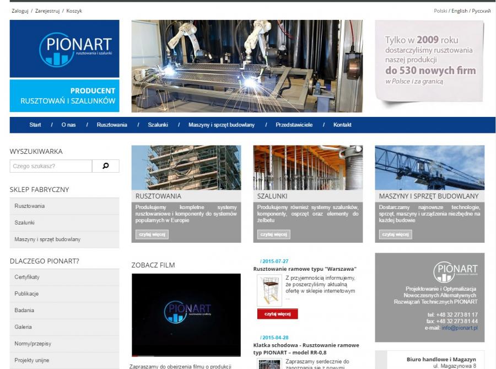Open Maszyny i sprzęt budowlany in the navigation bar
This screenshot has width=496, height=369.
(222, 125)
